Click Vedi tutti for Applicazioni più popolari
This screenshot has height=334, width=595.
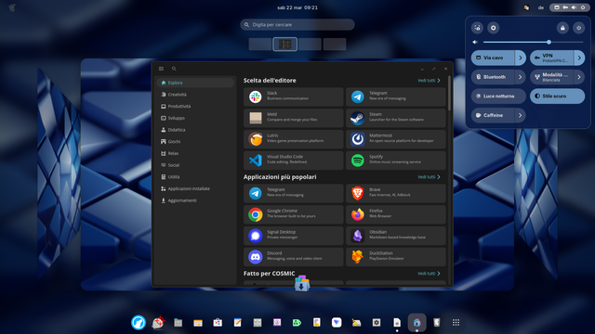pos(429,177)
